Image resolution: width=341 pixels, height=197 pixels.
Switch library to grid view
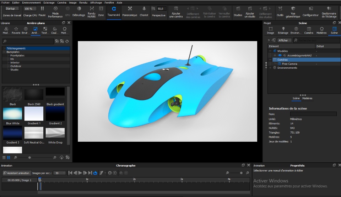(x=9, y=158)
